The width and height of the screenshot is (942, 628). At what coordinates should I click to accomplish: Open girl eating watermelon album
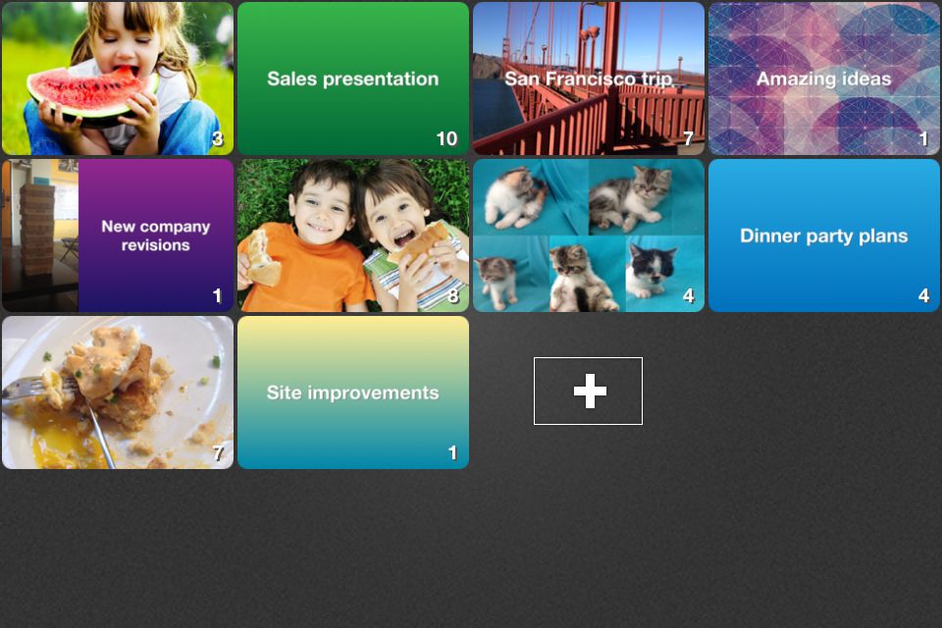118,78
